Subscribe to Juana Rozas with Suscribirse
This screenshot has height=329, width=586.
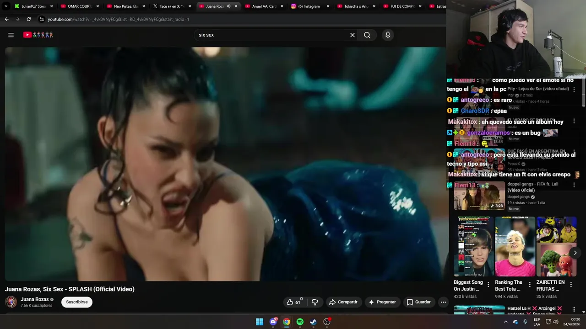coord(77,302)
